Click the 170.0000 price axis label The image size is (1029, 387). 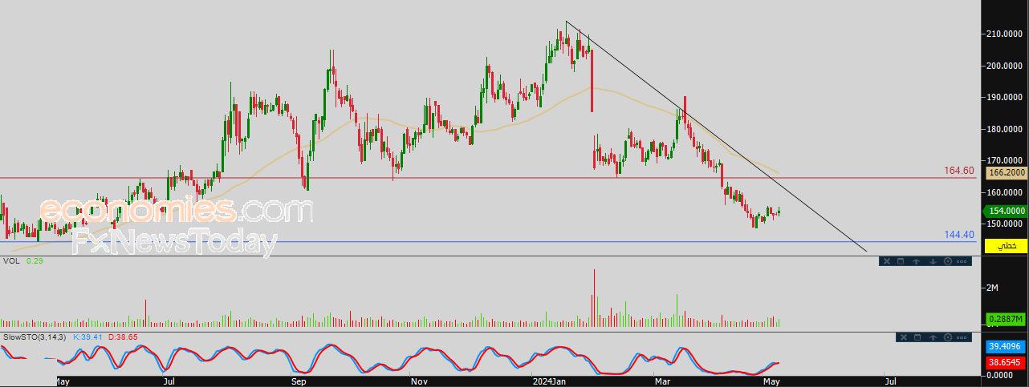(x=1005, y=160)
